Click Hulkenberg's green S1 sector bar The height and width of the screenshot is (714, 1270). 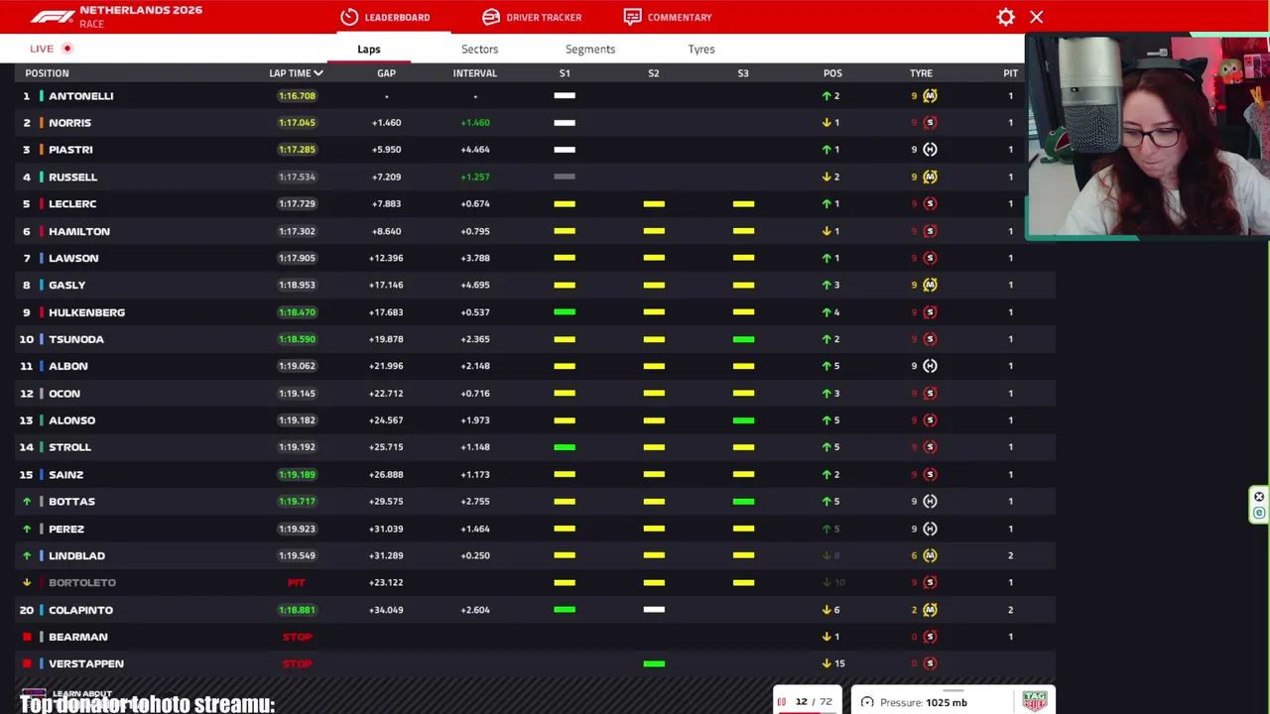[565, 312]
